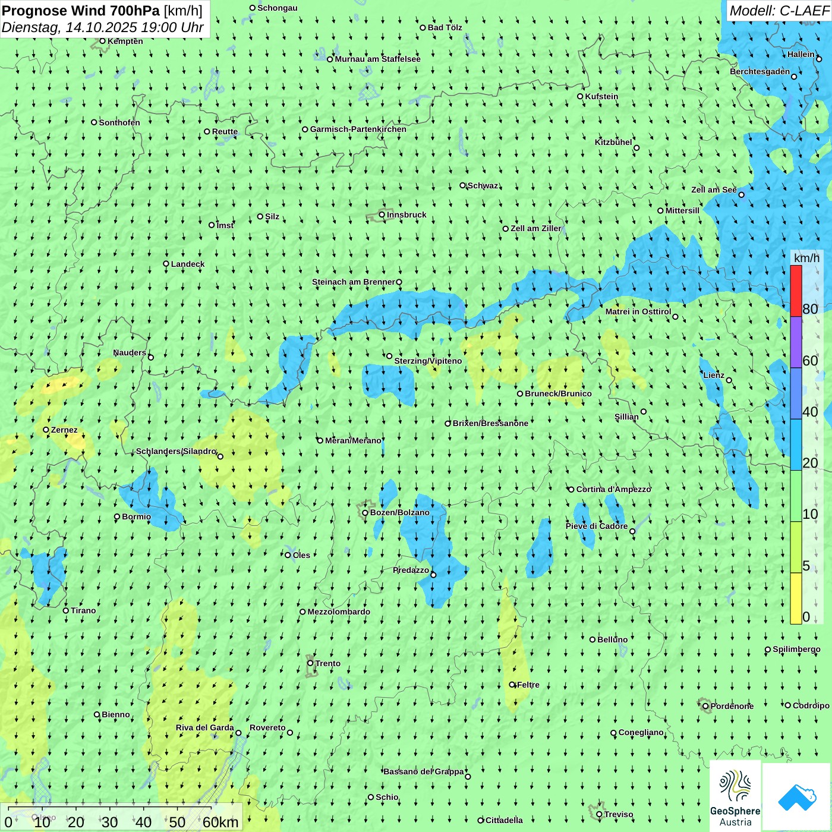Screen dimensions: 832x832
Task: Click the 'Bassano del Grappa' label
Action: pos(424,771)
